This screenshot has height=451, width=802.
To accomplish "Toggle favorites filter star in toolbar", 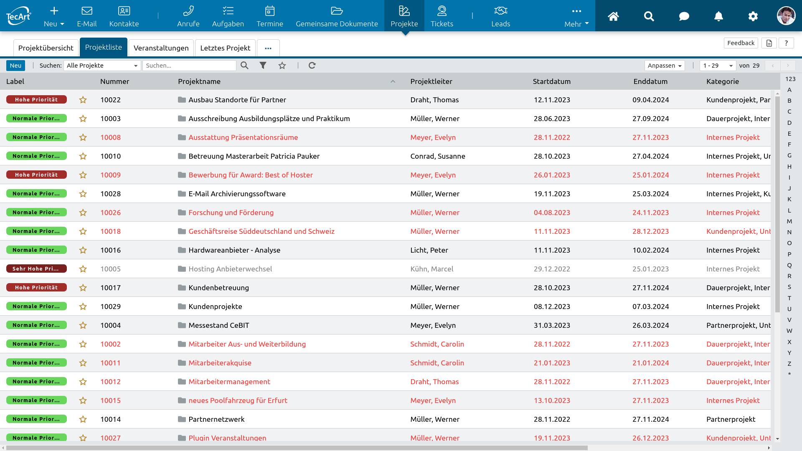I will coord(282,66).
